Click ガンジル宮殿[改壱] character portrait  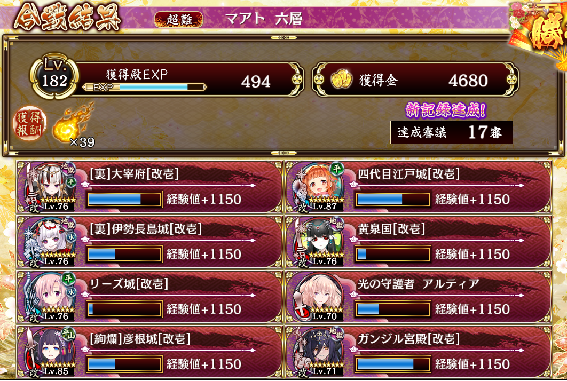tap(319, 351)
